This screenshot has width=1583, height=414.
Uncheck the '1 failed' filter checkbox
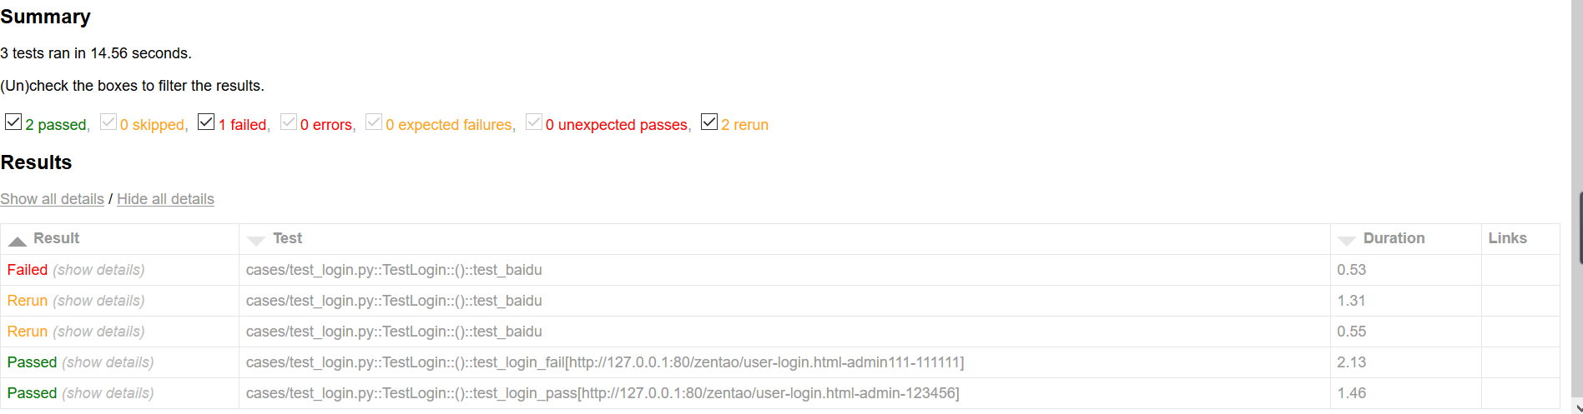click(x=206, y=122)
